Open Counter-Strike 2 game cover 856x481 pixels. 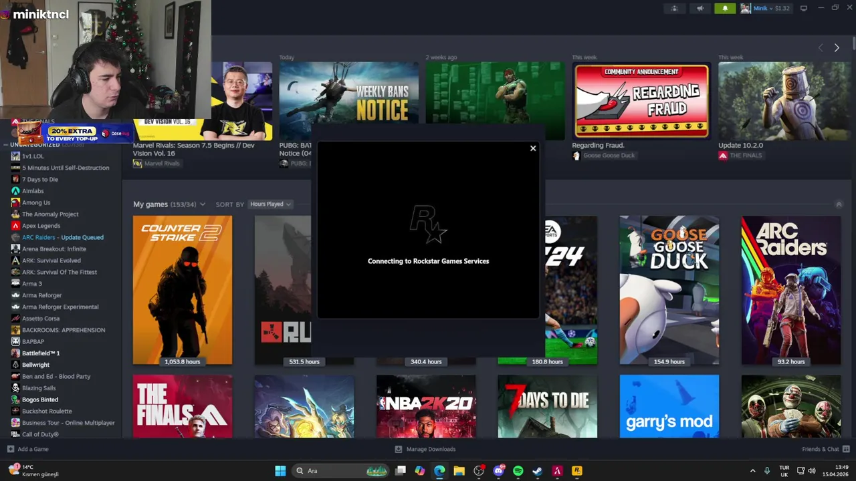(183, 290)
